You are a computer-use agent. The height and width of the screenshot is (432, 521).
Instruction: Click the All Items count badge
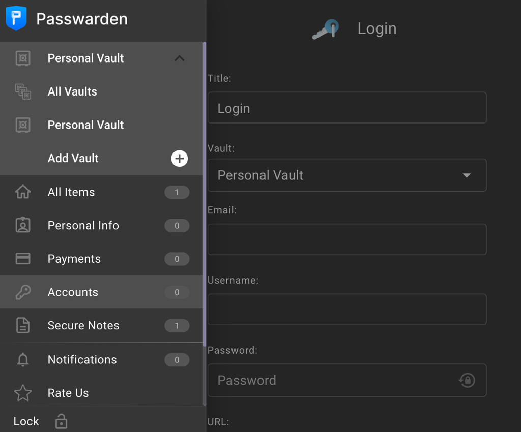click(177, 192)
